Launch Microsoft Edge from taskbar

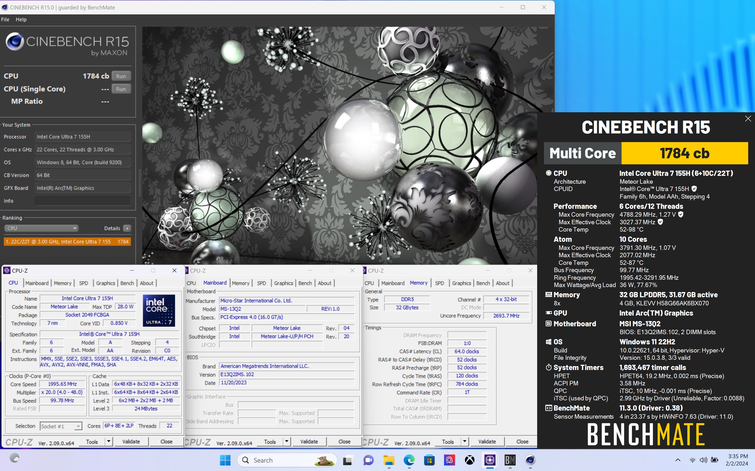coord(409,460)
